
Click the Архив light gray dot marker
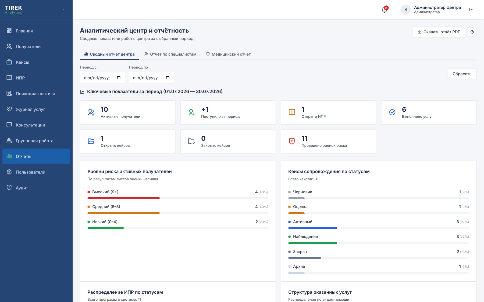[290, 267]
